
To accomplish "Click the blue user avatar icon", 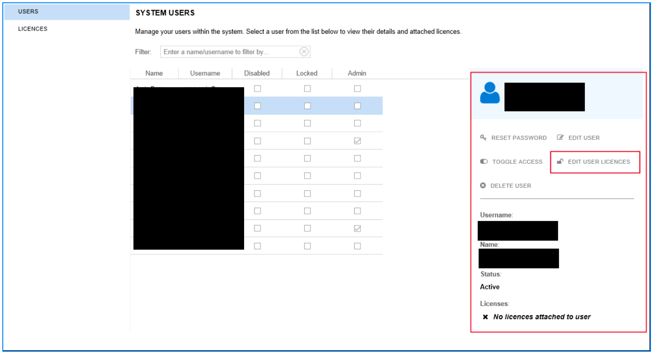I will coord(490,93).
